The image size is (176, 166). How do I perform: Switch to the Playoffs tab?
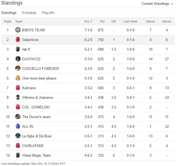48,13
